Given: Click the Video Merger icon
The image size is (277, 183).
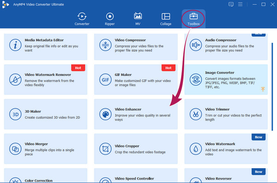Looking at the screenshot, I should click(x=15, y=149).
